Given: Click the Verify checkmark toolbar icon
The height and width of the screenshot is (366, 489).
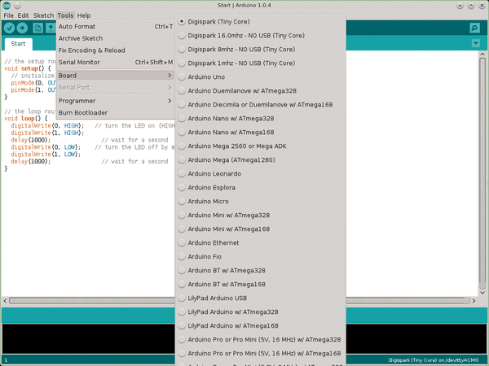Looking at the screenshot, I should [9, 28].
